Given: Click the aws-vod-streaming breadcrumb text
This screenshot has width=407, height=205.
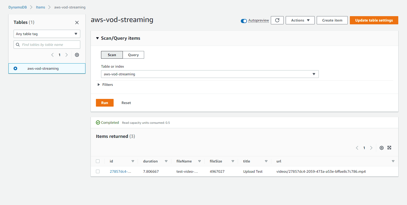Looking at the screenshot, I should tap(70, 7).
